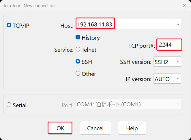Viewport: 191px width, 140px height.
Task: Open the IP version AUTO dropdown
Action: point(167,79)
